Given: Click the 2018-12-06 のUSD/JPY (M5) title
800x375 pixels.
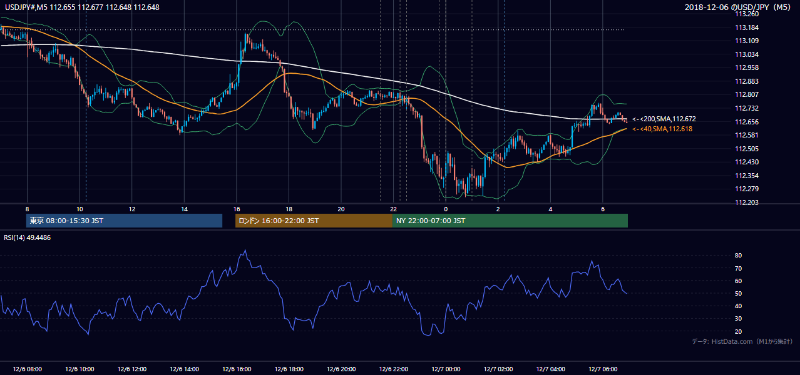Looking at the screenshot, I should pyautogui.click(x=739, y=7).
